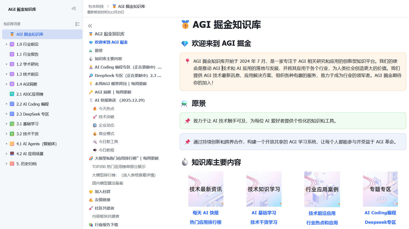
Task: Open the 技术前沿应用 link
Action: click(x=322, y=214)
